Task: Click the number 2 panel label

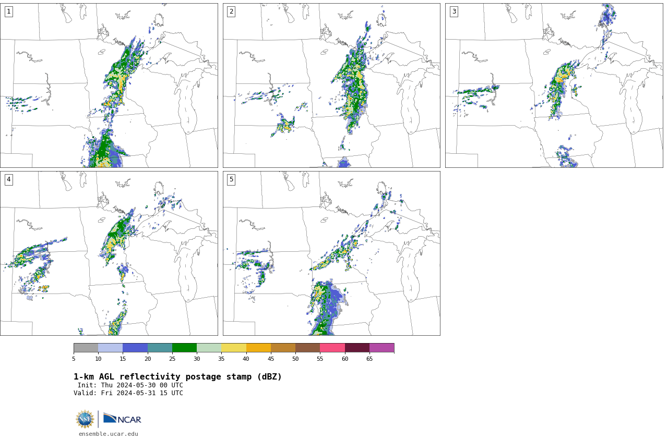Action: coord(231,11)
